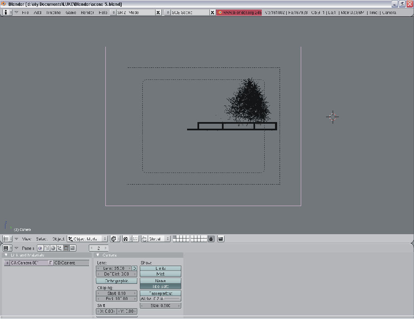
Task: Open the viewport draw type selector
Action: click(x=115, y=239)
